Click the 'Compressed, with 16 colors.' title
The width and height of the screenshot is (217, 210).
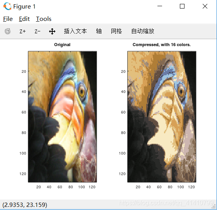162,45
